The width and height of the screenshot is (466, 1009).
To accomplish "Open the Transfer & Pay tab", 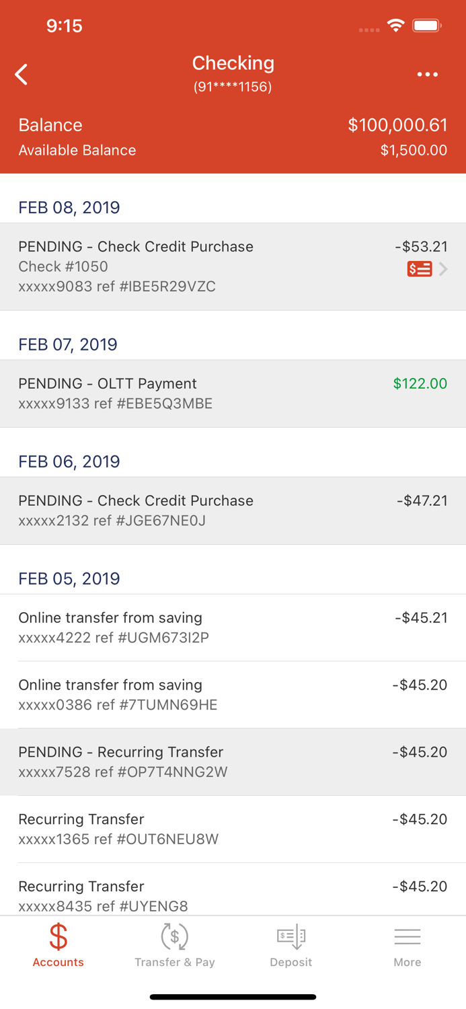I will tap(175, 945).
